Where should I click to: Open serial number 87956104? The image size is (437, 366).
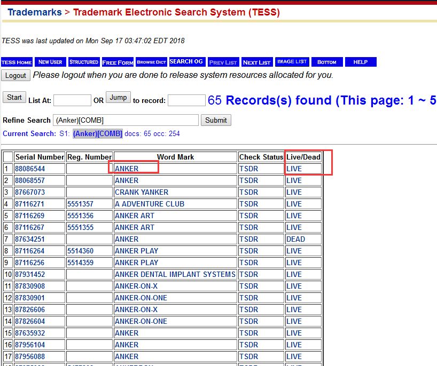(30, 345)
